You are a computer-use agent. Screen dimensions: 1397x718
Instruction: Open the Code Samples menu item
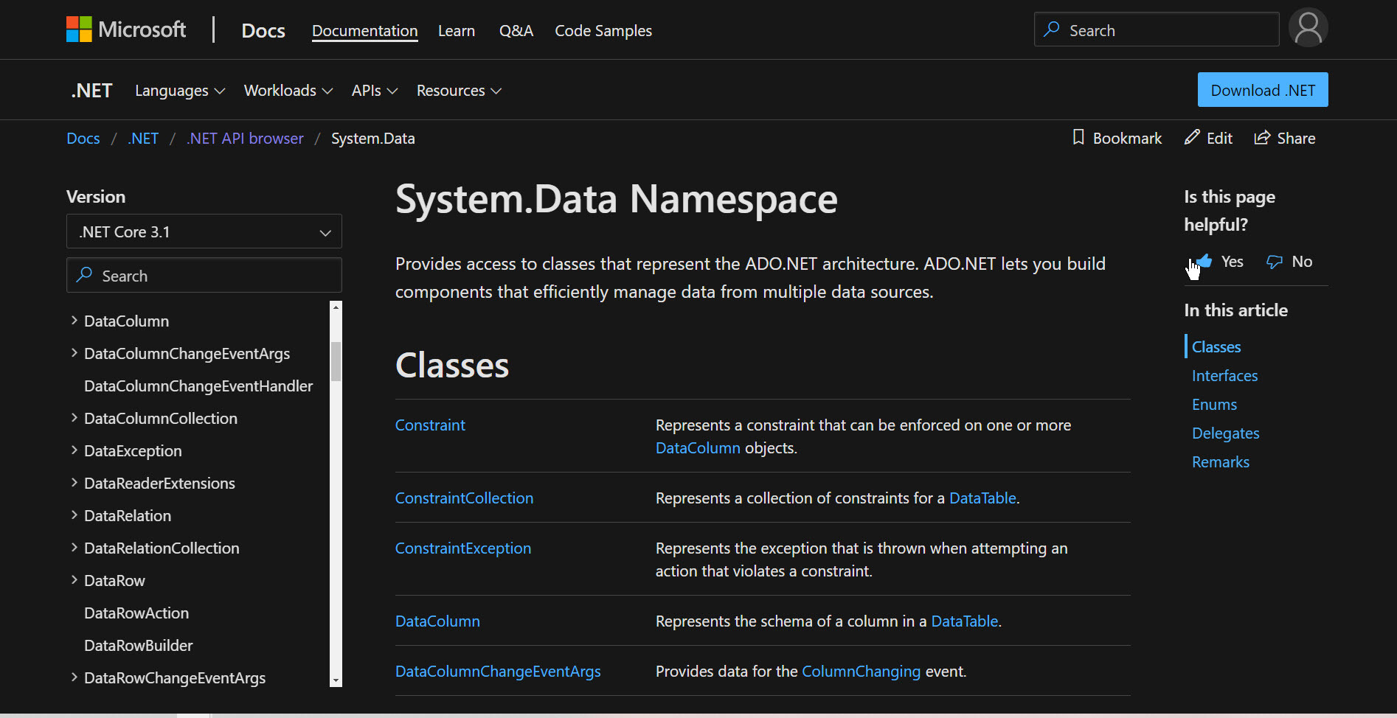(x=603, y=31)
